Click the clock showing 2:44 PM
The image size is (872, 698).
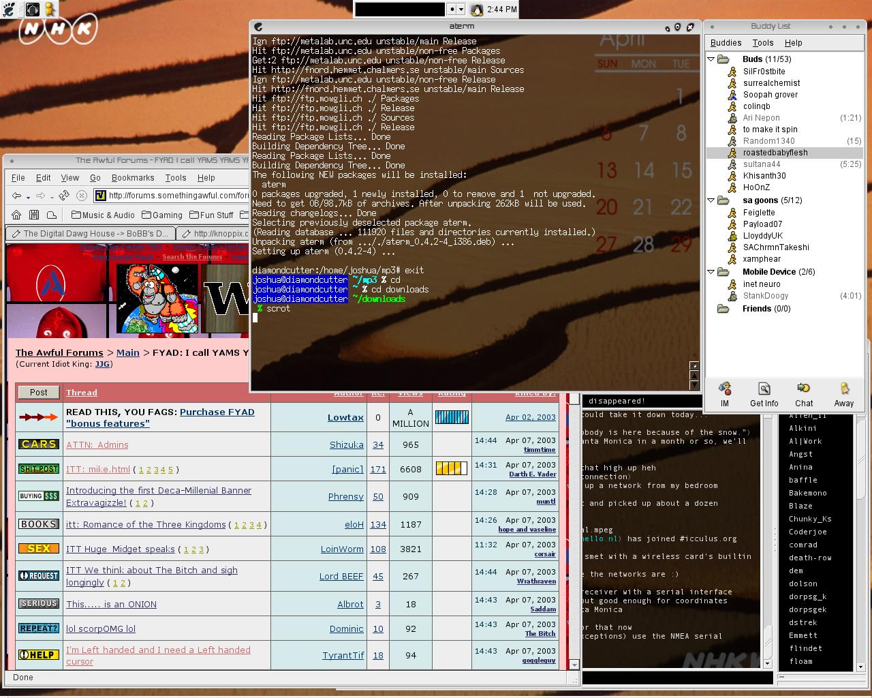pyautogui.click(x=502, y=10)
